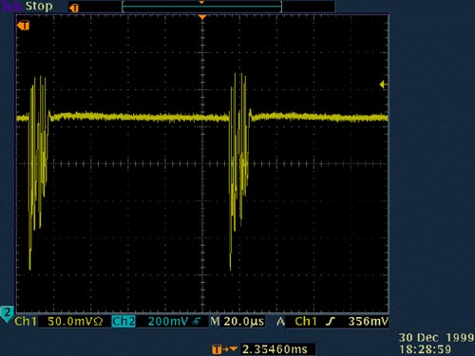Click the record view bracket bar
This screenshot has width=475, height=356.
tap(201, 7)
